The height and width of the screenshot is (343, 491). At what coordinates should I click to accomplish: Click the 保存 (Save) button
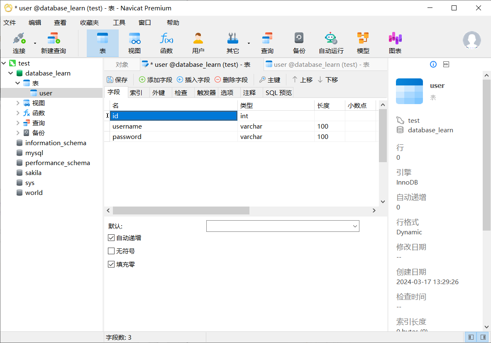[117, 80]
